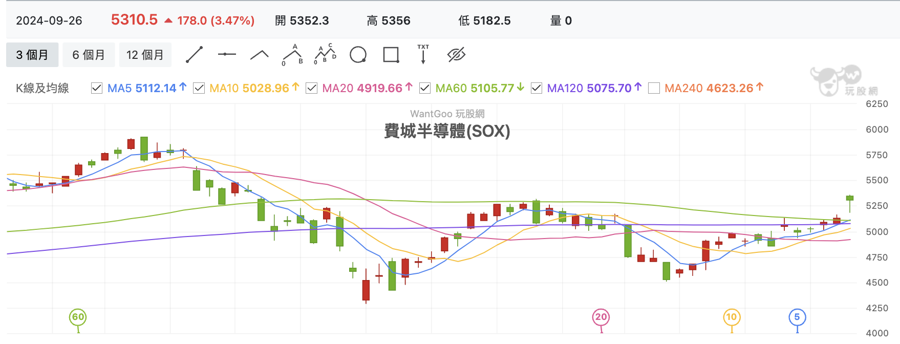Image resolution: width=900 pixels, height=344 pixels.
Task: Select the rectangle drawing tool
Action: [x=391, y=55]
